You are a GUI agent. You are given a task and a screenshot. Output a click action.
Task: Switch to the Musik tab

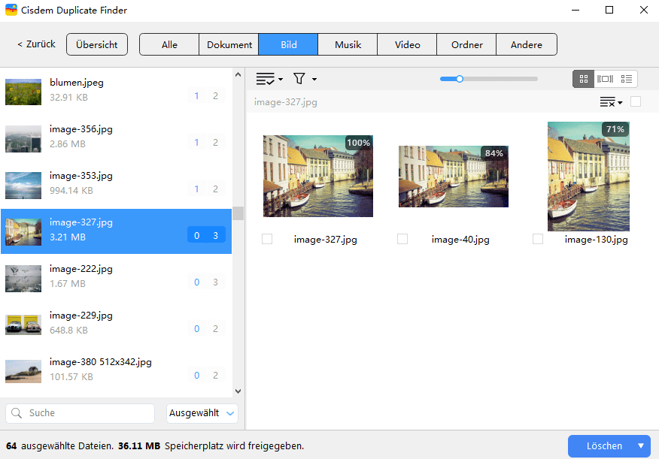[348, 44]
